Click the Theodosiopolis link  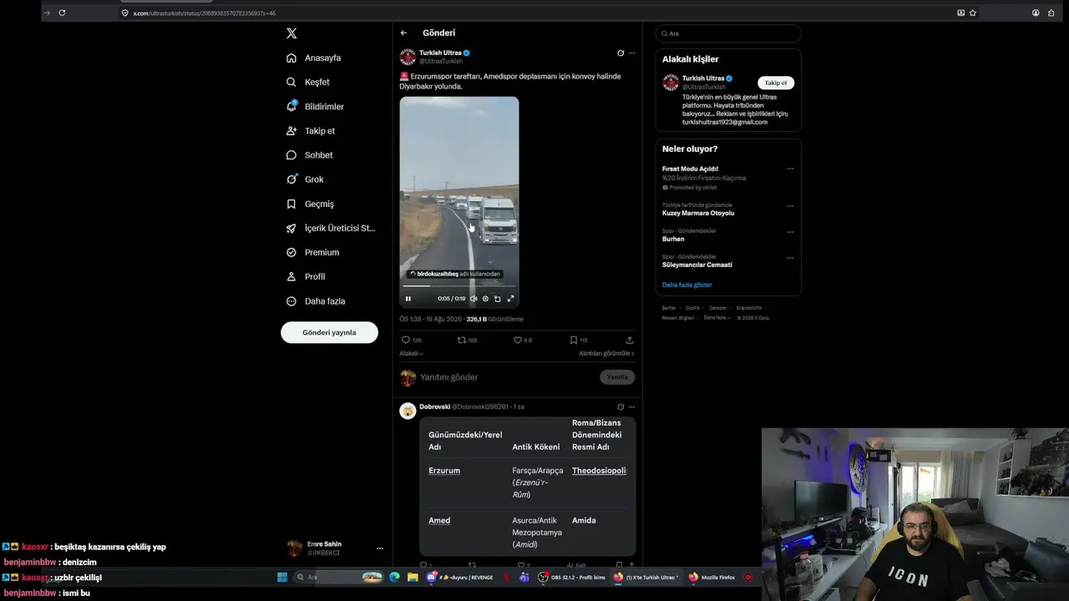point(599,471)
